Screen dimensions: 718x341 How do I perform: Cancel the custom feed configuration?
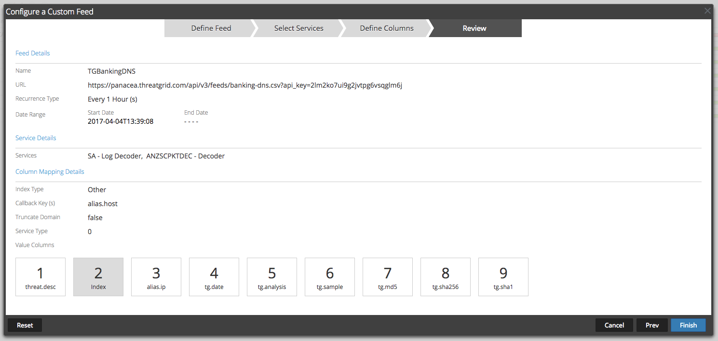614,325
